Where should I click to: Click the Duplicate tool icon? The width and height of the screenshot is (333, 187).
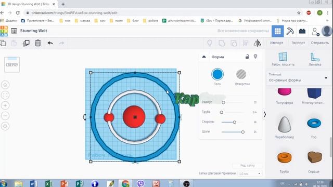coord(26,43)
